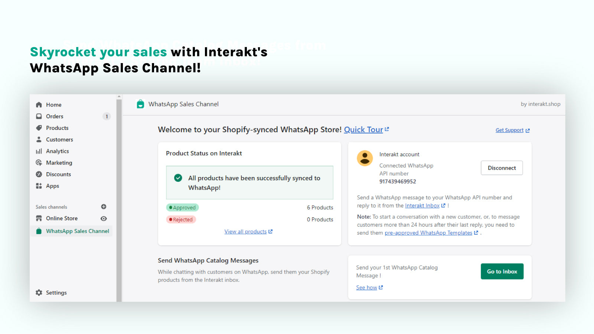Click the WhatsApp shopping bag icon in header
Image resolution: width=594 pixels, height=334 pixels.
(x=140, y=104)
